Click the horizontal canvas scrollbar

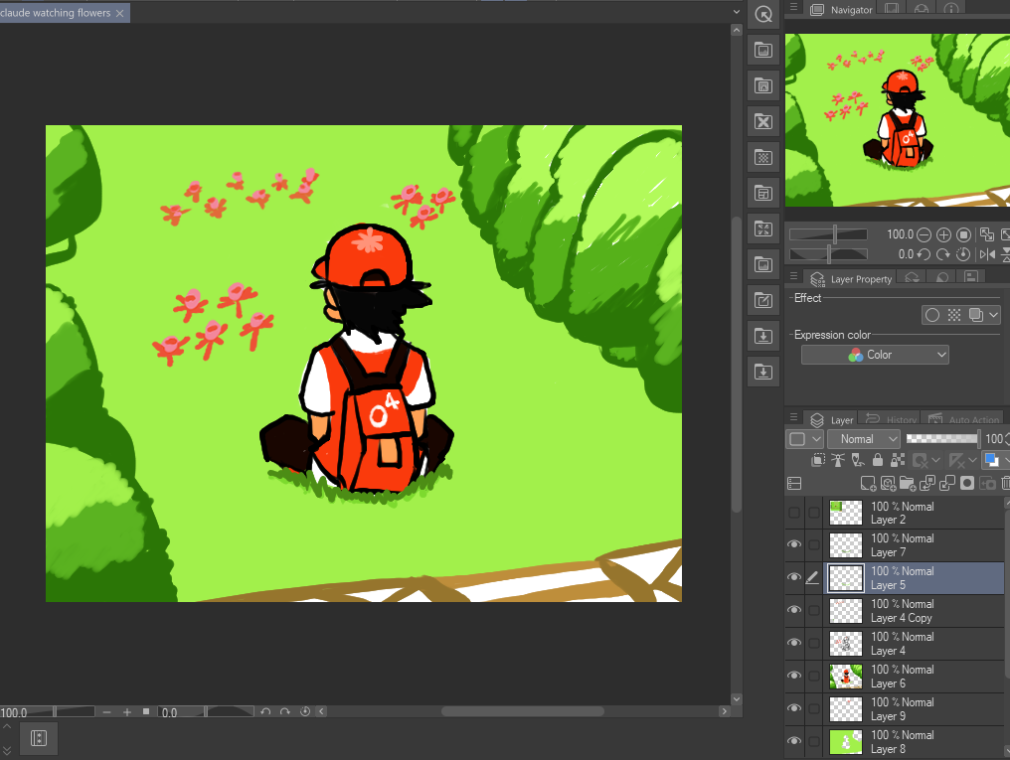tap(522, 711)
